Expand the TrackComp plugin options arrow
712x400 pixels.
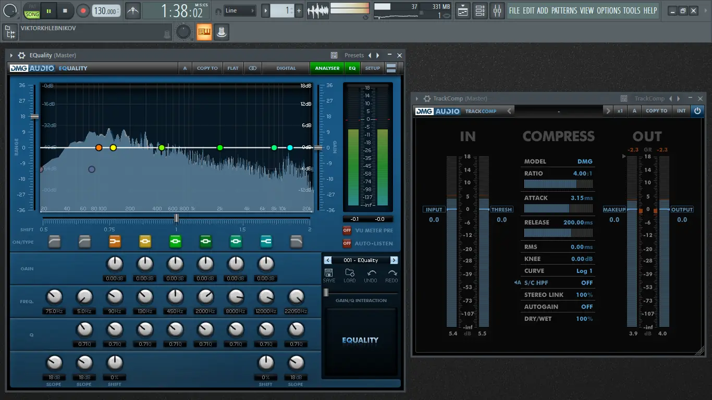pyautogui.click(x=417, y=98)
